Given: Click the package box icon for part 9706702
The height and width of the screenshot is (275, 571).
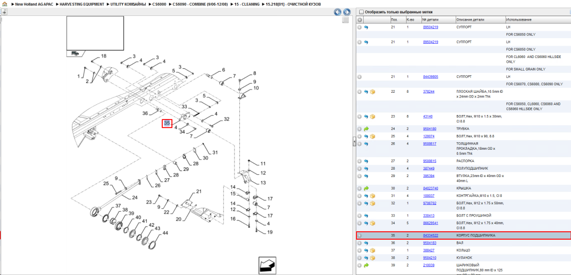Looking at the screenshot, I should click(372, 203).
